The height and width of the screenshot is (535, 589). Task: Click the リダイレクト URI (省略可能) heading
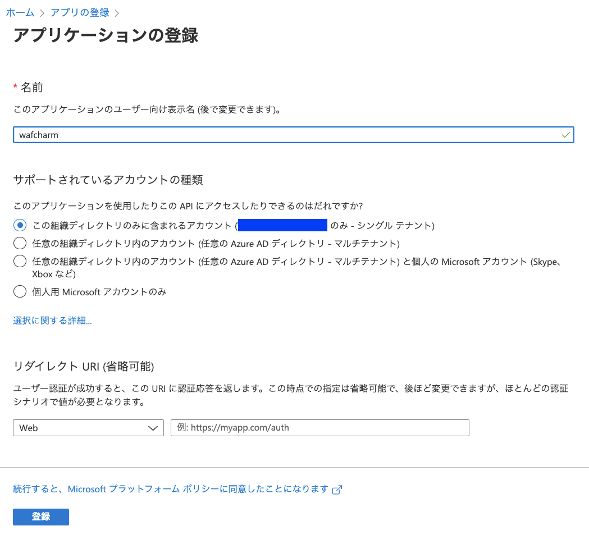click(x=84, y=366)
